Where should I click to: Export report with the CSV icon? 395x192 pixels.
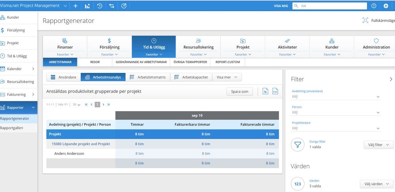coord(275,91)
